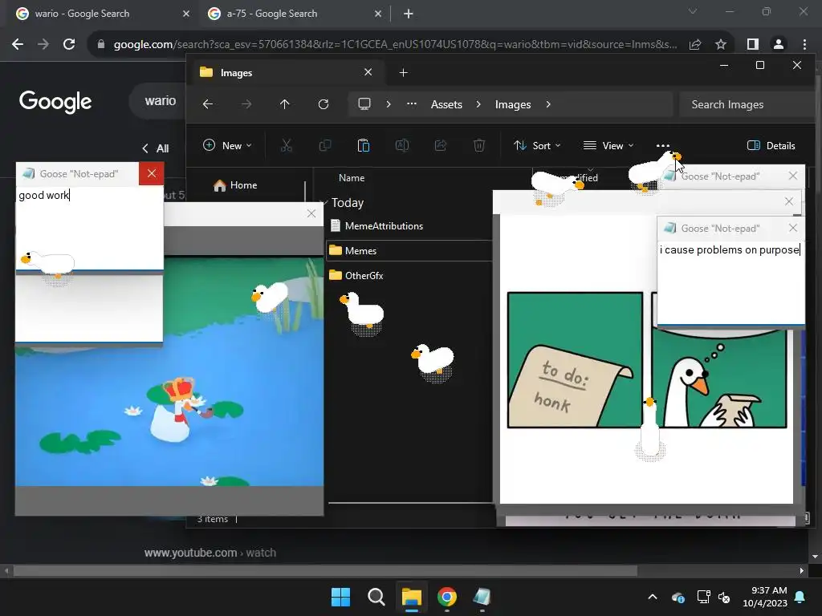Click the horizontal scrollbar in Chrome
The width and height of the screenshot is (822, 616).
point(325,570)
